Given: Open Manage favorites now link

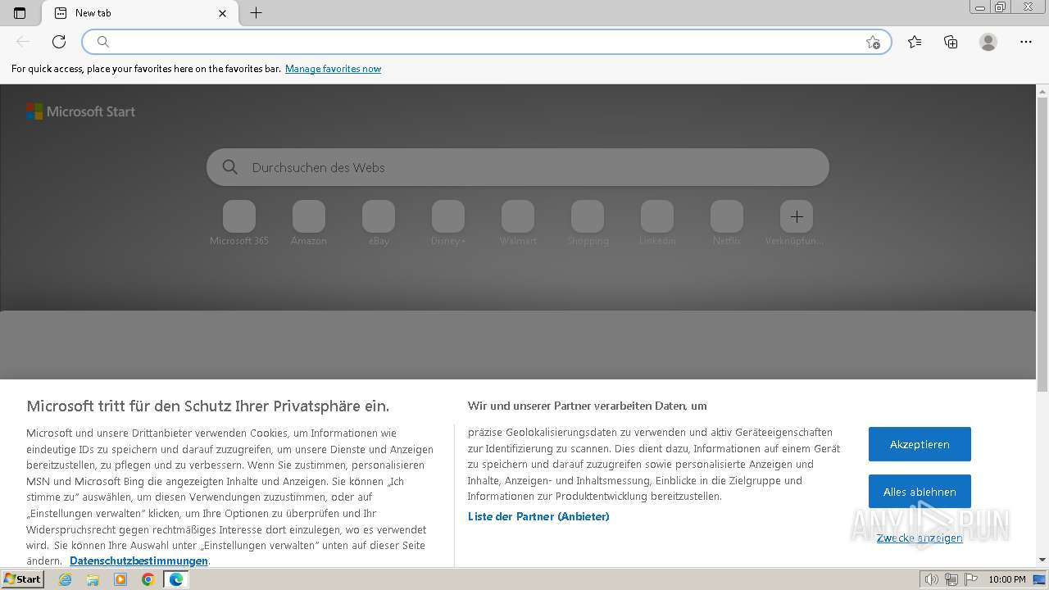Looking at the screenshot, I should point(333,69).
